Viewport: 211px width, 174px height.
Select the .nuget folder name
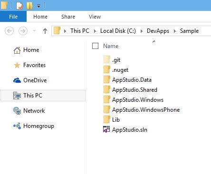(x=120, y=70)
